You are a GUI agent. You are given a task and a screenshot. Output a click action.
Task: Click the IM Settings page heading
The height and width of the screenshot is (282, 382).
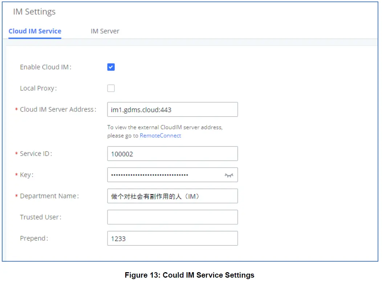[34, 12]
